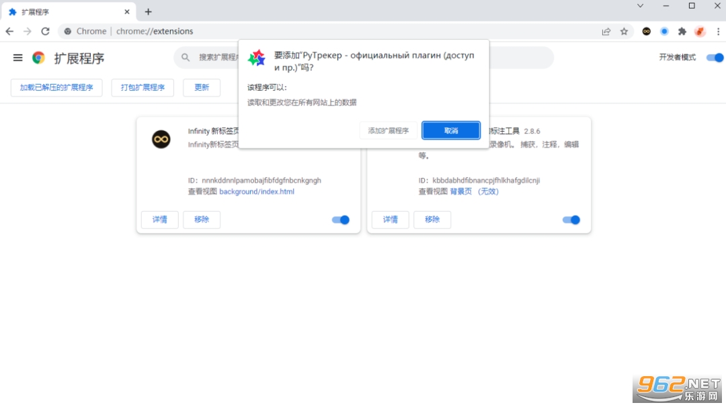The height and width of the screenshot is (407, 726).
Task: Open 详情 for 标注工具 extension
Action: 391,220
